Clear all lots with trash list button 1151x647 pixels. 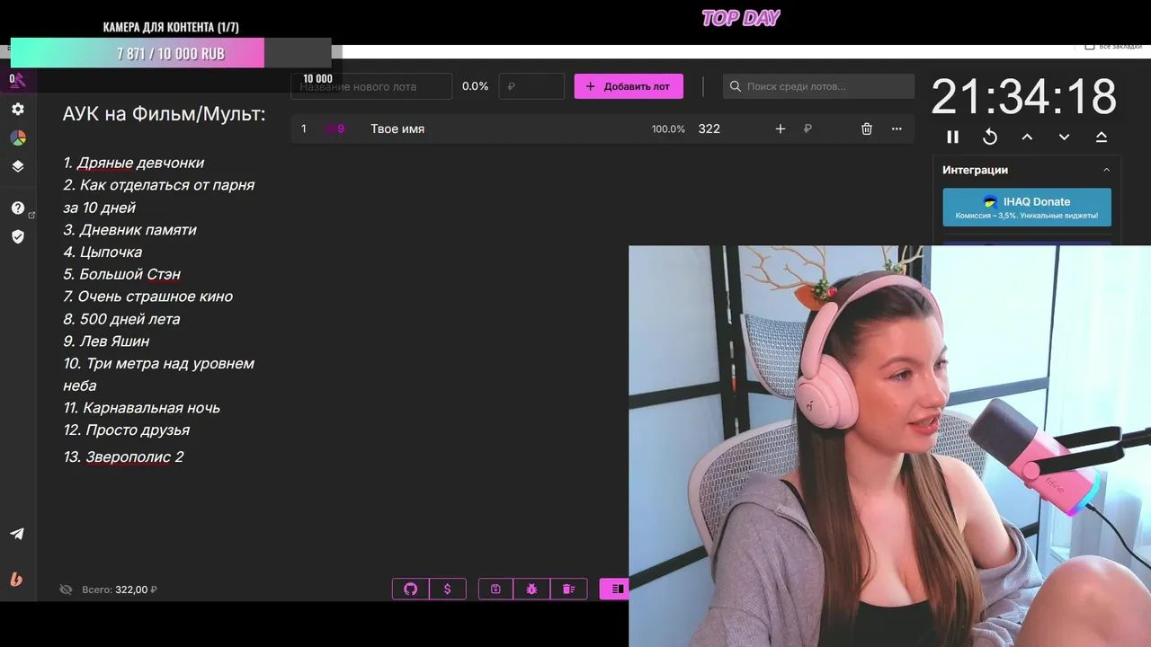[x=568, y=589]
